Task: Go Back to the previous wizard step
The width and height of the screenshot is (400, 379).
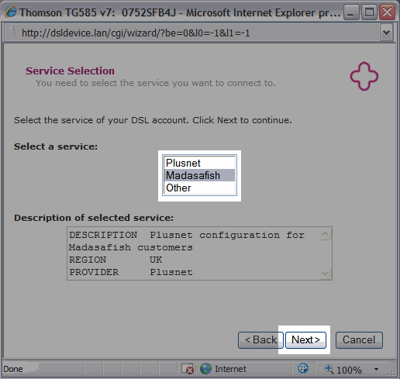Action: [260, 340]
